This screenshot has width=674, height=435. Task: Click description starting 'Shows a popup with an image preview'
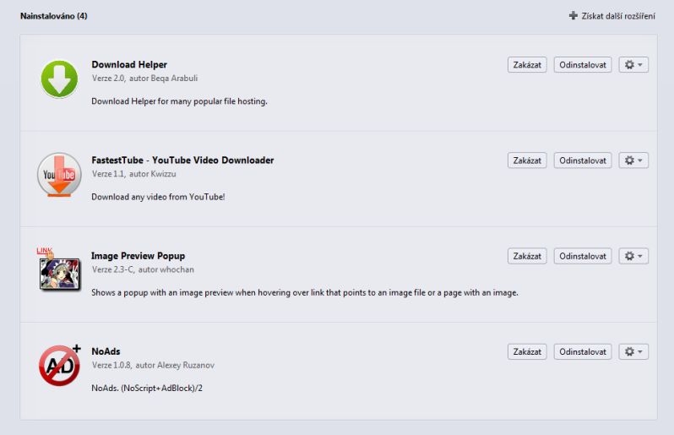point(305,293)
